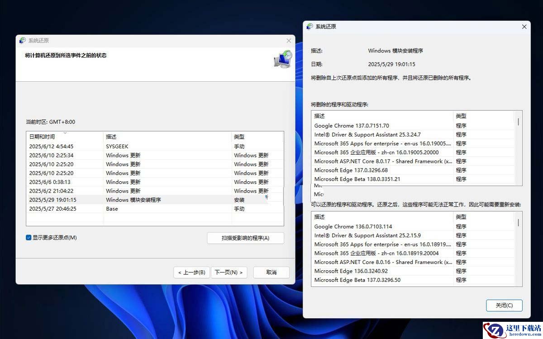
Task: Close the left System Restore wizard window
Action: tap(289, 41)
